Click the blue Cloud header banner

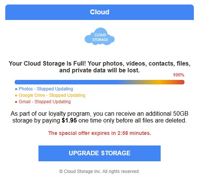click(100, 12)
